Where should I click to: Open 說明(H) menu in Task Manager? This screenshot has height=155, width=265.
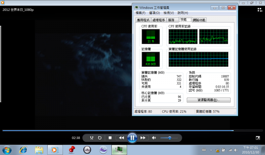pos(183,13)
